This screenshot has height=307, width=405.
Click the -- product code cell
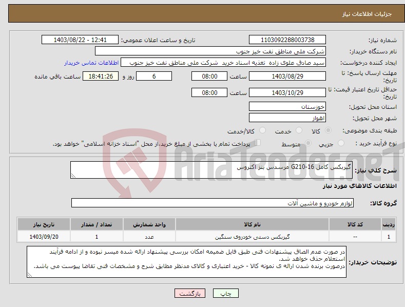[x=355, y=237]
